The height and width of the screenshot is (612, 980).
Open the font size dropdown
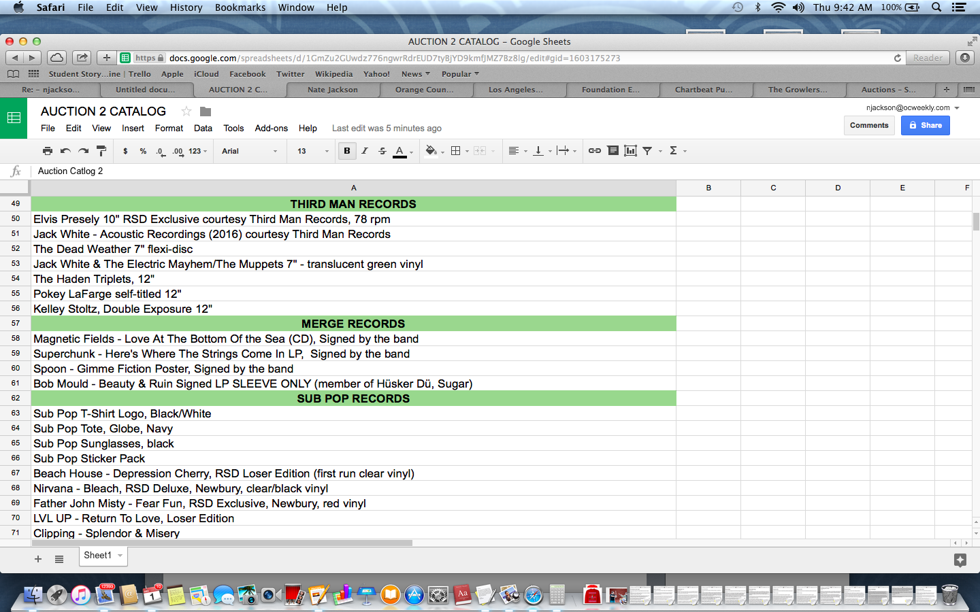(x=312, y=151)
